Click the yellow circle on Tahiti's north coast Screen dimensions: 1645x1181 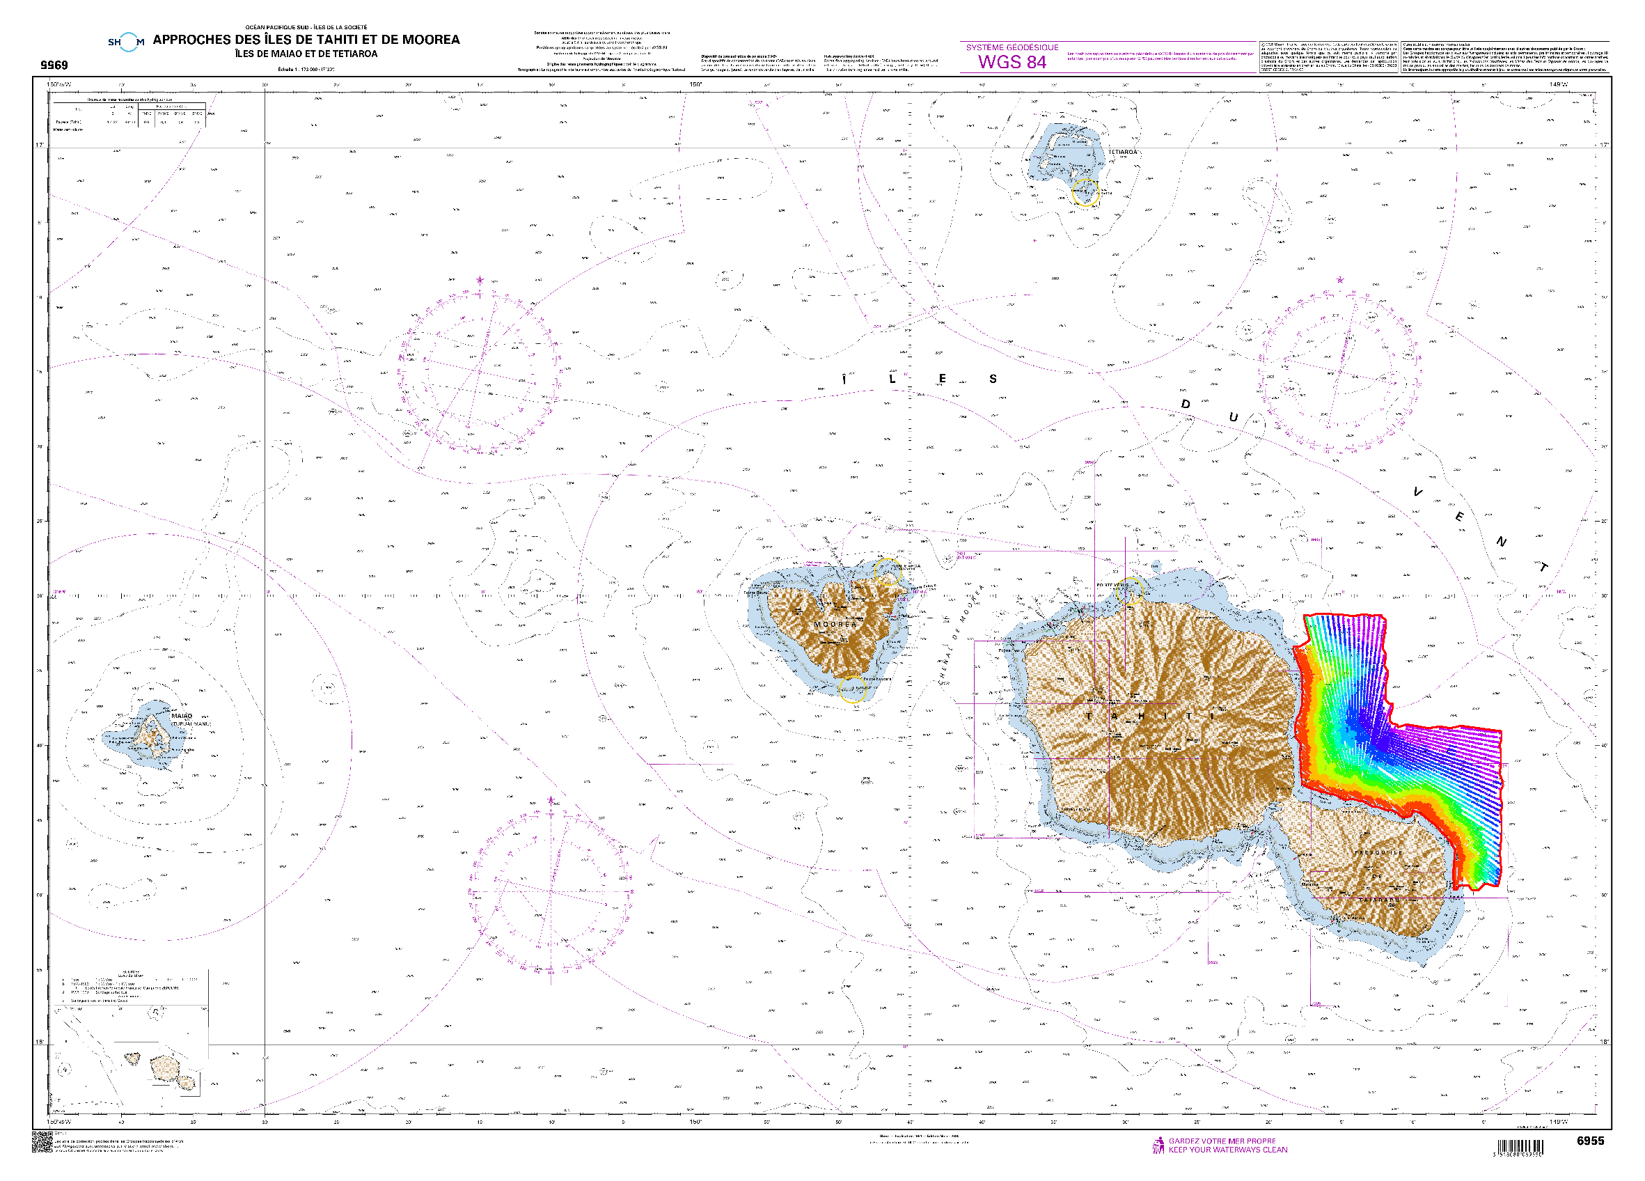click(1129, 591)
